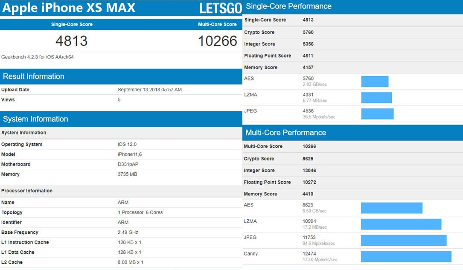
Task: Click the "36.5 Mpixels/sec" JPEG rate
Action: [319, 117]
